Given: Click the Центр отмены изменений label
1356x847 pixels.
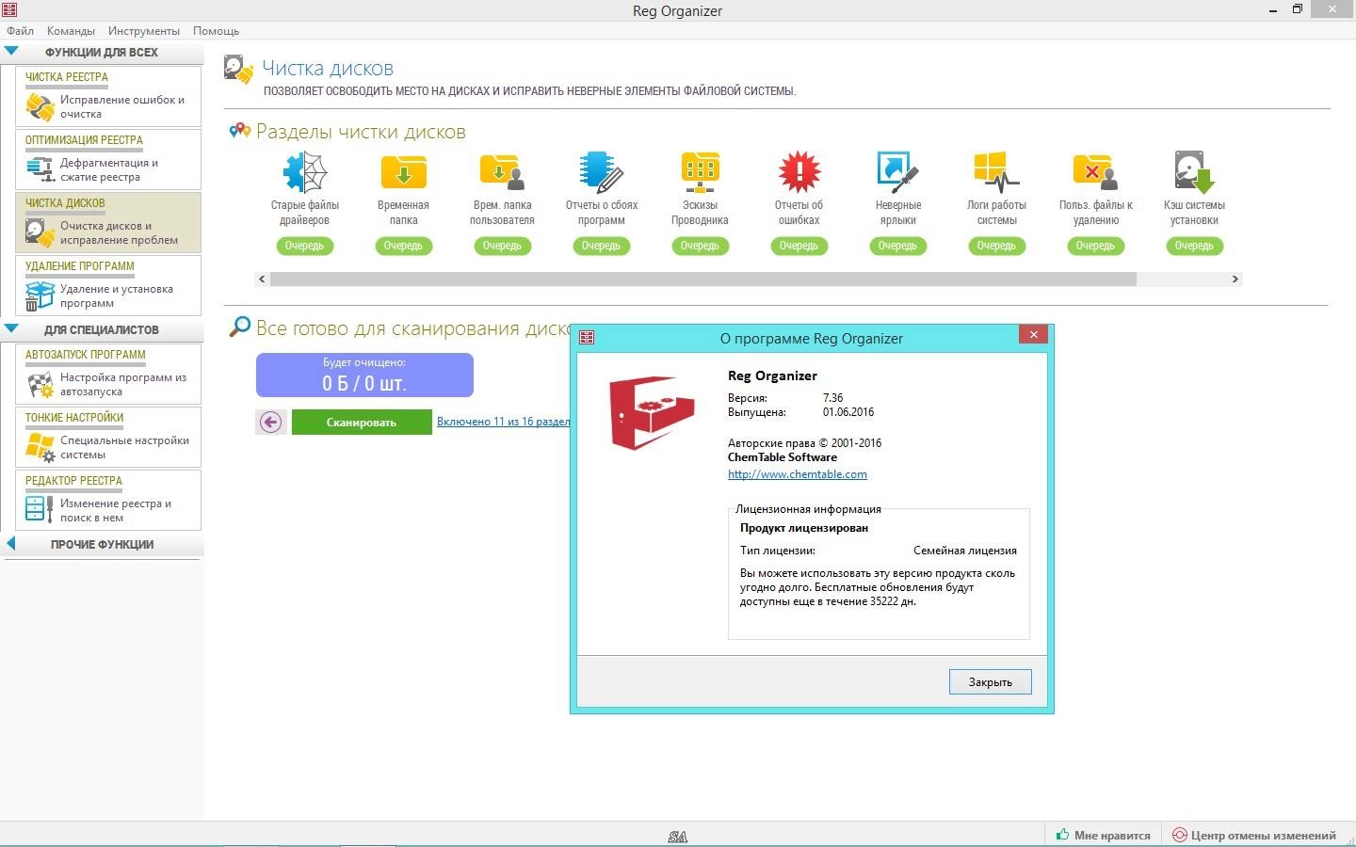Looking at the screenshot, I should coord(1263,835).
